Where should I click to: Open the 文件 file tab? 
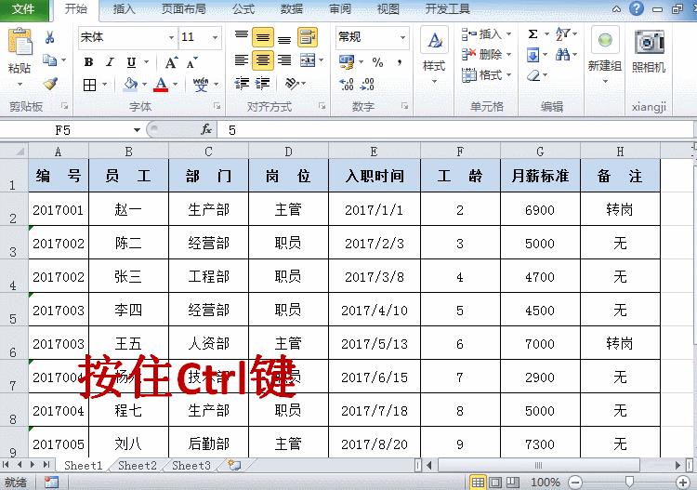pos(23,9)
